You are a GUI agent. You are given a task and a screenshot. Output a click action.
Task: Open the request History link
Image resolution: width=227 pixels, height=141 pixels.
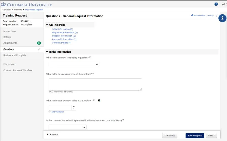210,16
